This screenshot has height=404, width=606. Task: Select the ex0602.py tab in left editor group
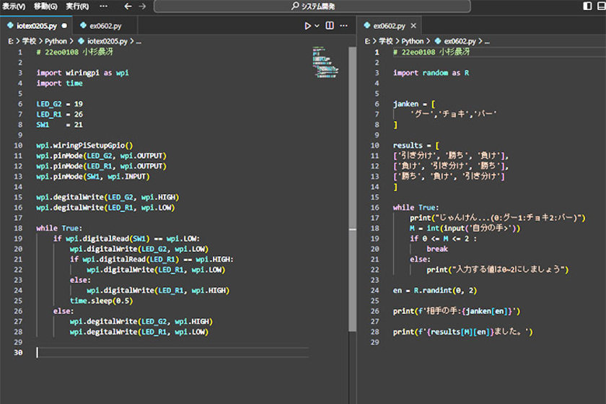105,25
